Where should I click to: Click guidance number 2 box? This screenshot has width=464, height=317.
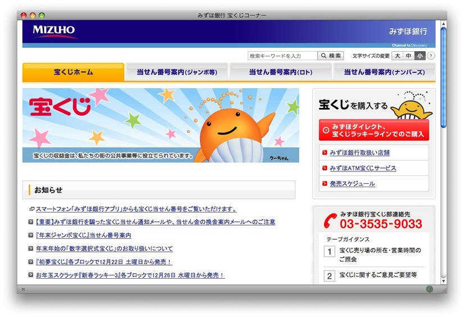(x=329, y=276)
